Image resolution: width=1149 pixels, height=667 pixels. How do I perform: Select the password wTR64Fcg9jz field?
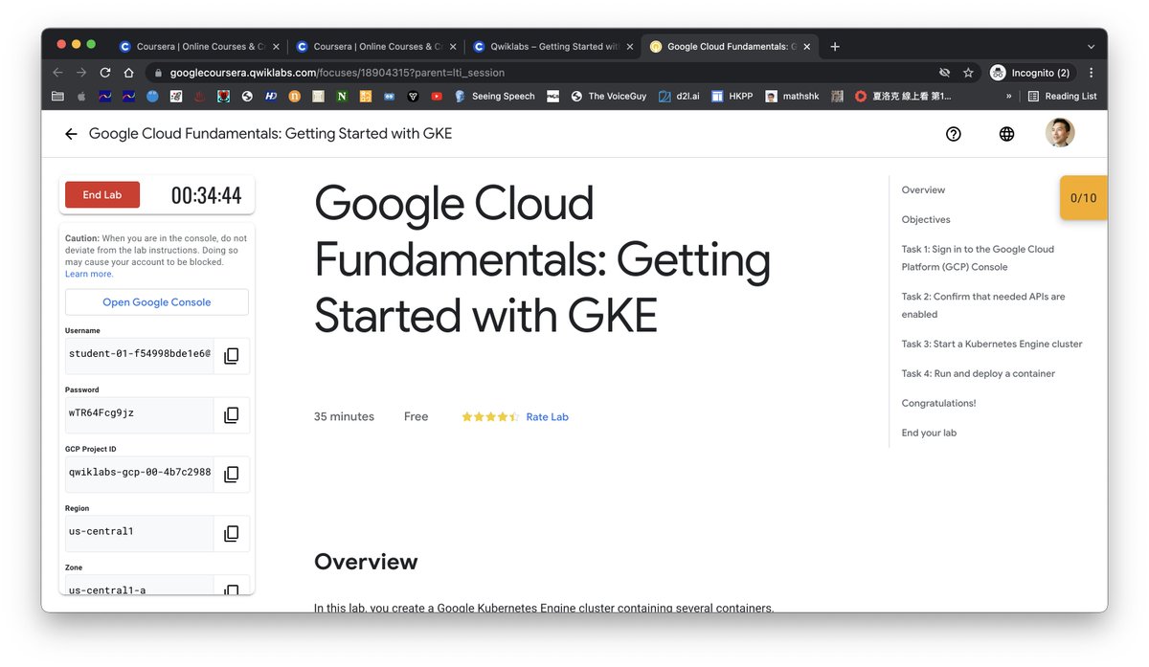coord(139,413)
